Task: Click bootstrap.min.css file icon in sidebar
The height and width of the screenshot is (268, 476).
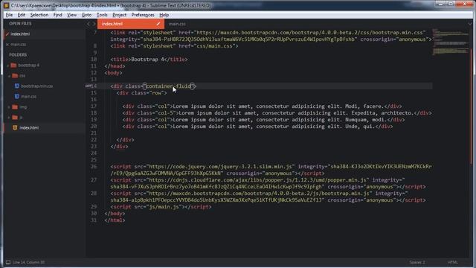Action: tap(16, 86)
